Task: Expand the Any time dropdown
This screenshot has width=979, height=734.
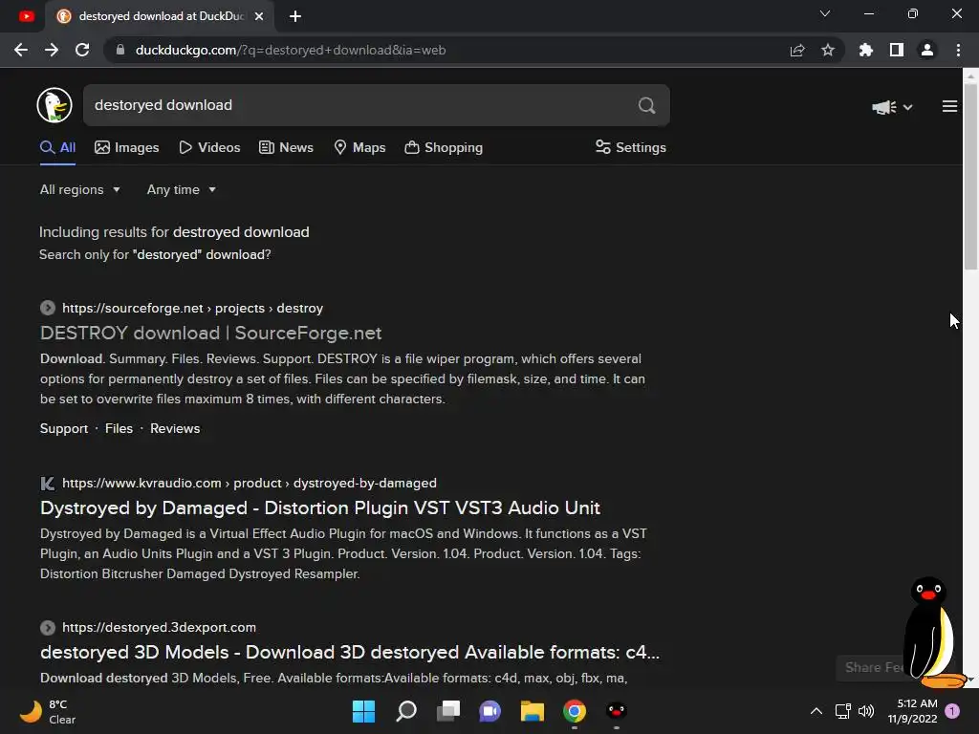Action: [181, 190]
